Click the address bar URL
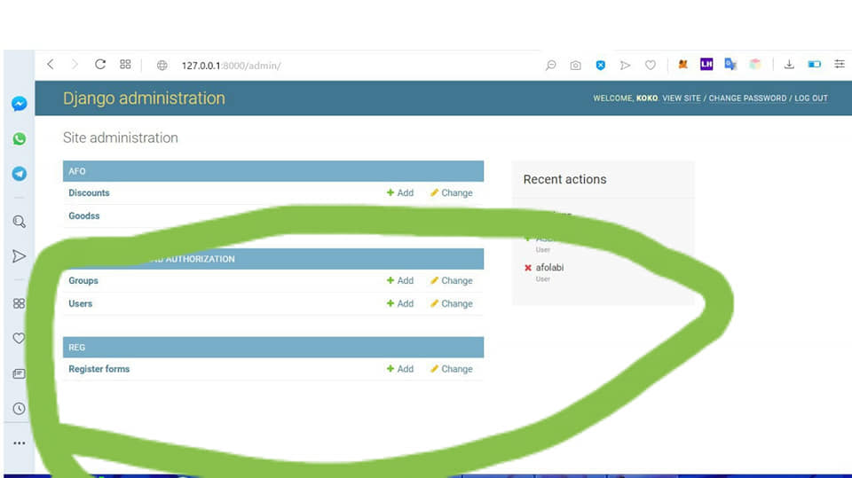The height and width of the screenshot is (478, 852). click(x=231, y=66)
